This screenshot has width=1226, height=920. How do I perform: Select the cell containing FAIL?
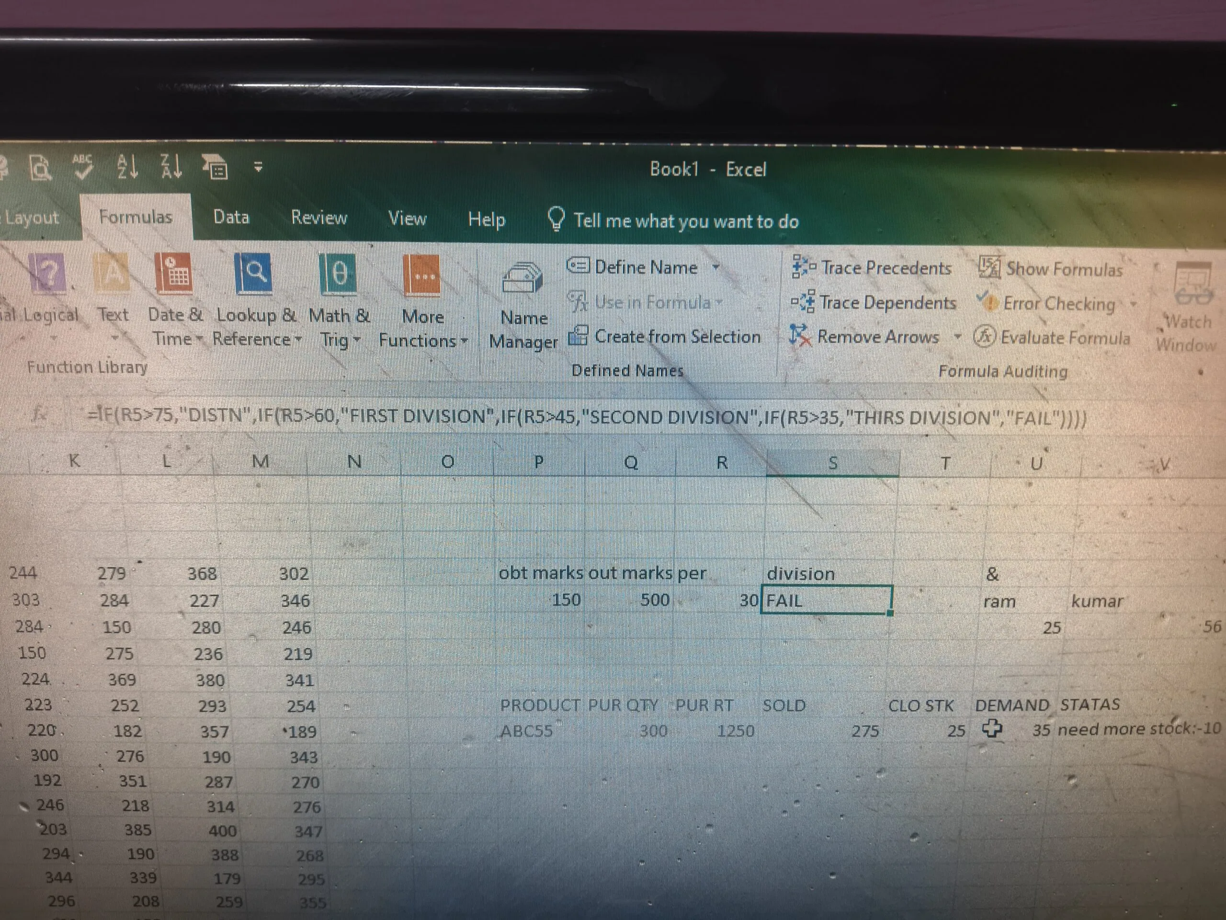[827, 600]
